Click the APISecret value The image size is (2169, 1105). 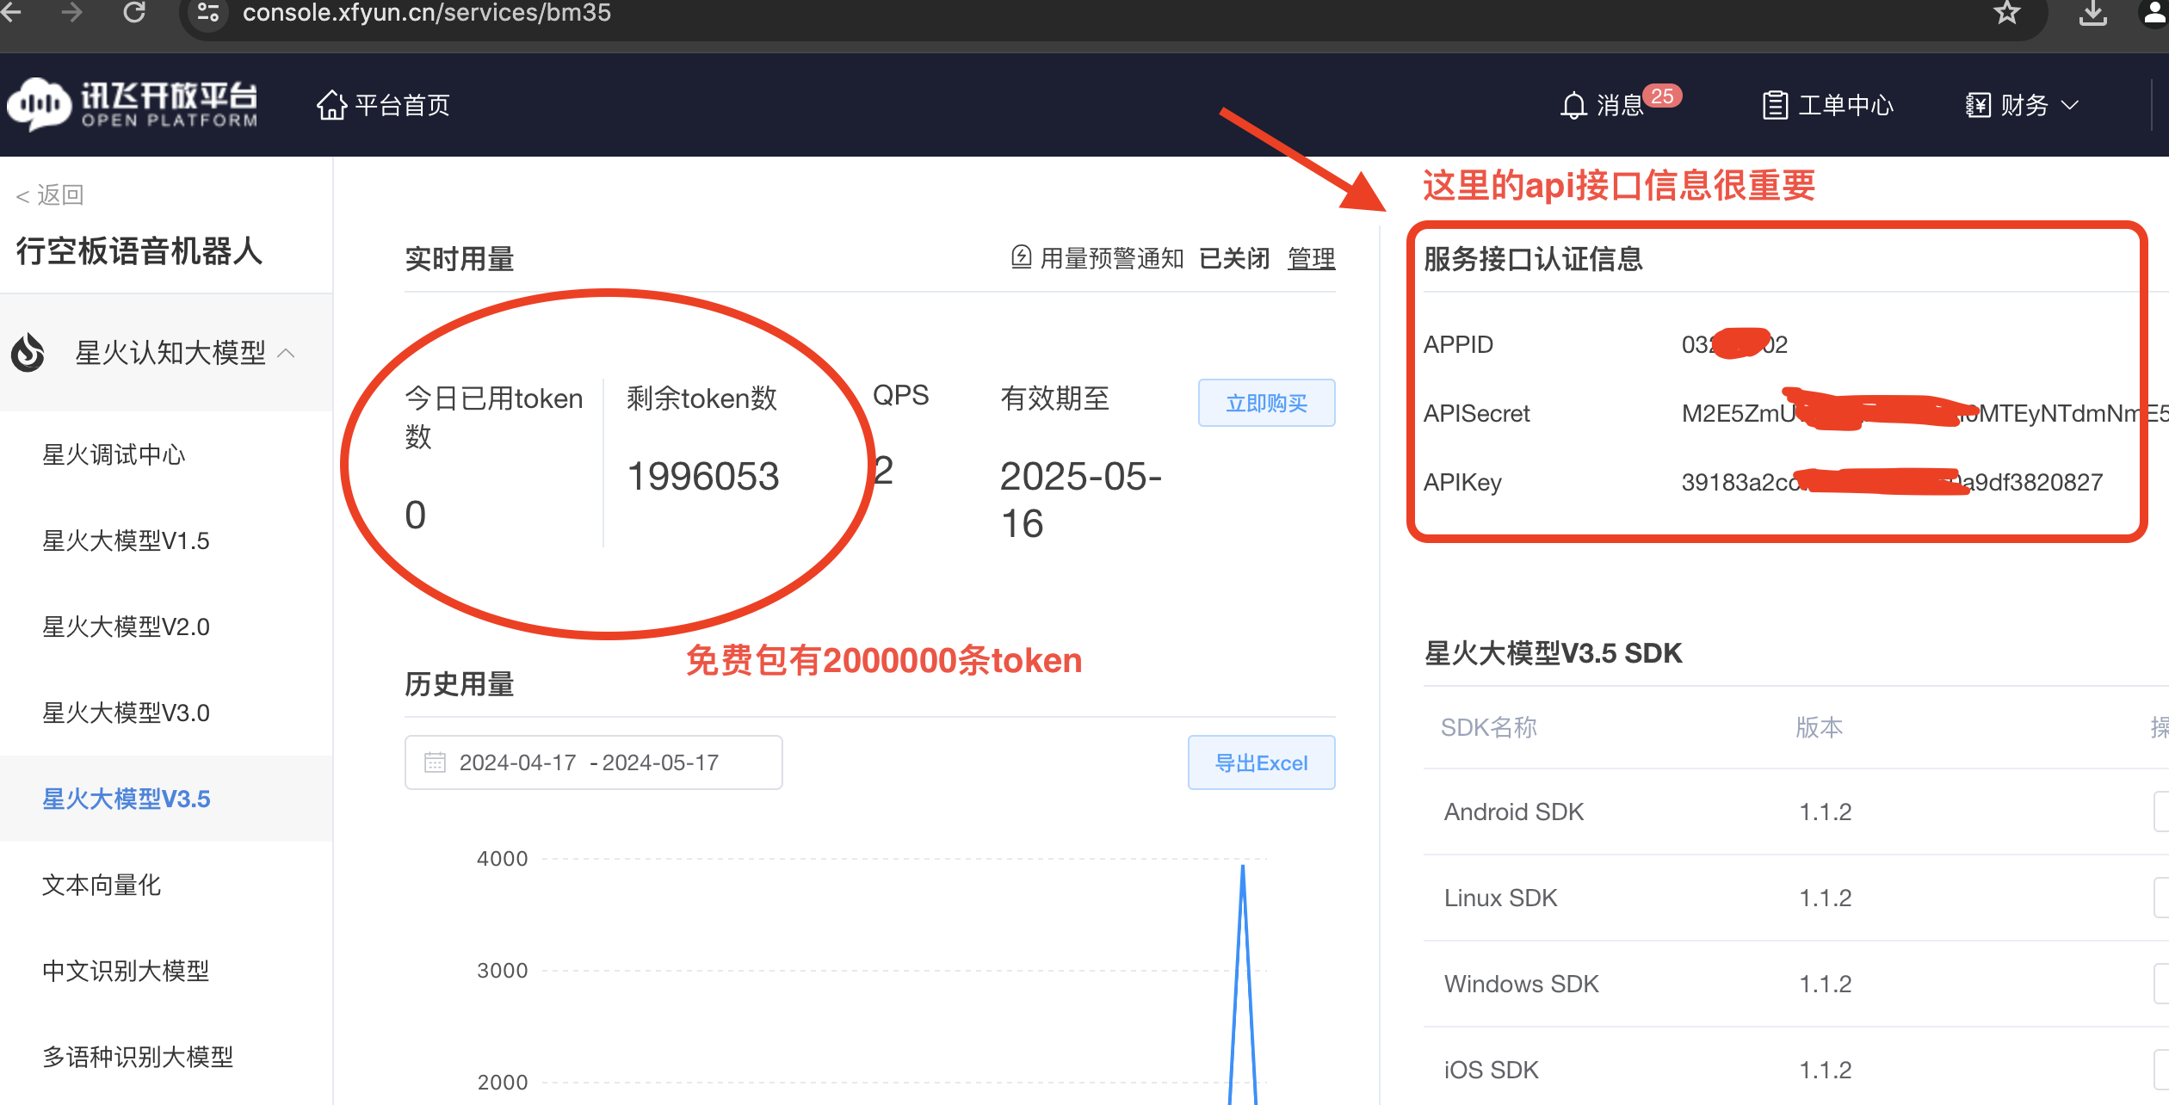coord(1925,413)
